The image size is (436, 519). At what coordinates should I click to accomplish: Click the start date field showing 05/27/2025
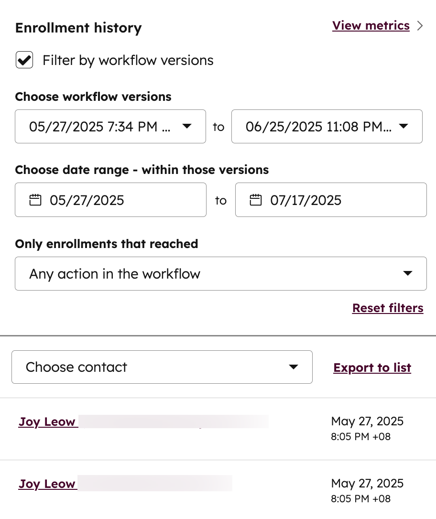[x=110, y=200]
